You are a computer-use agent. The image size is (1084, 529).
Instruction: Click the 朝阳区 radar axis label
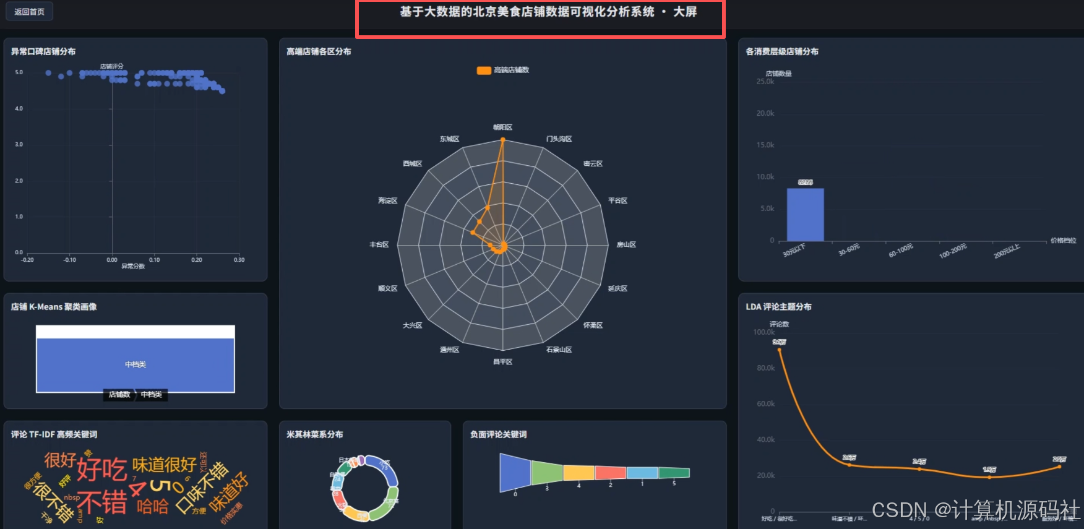[502, 127]
